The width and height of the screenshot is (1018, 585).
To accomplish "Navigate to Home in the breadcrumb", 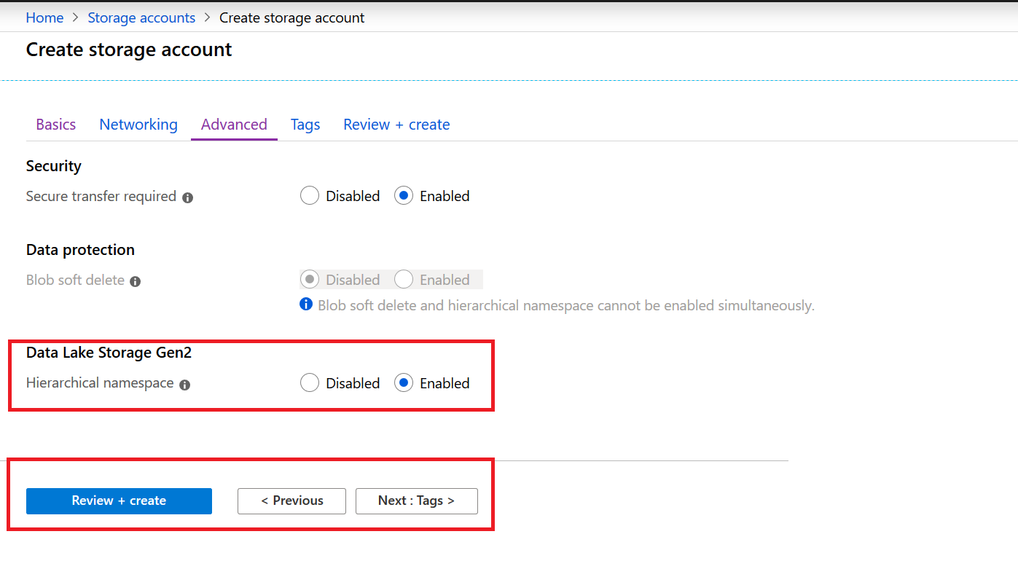I will point(44,17).
